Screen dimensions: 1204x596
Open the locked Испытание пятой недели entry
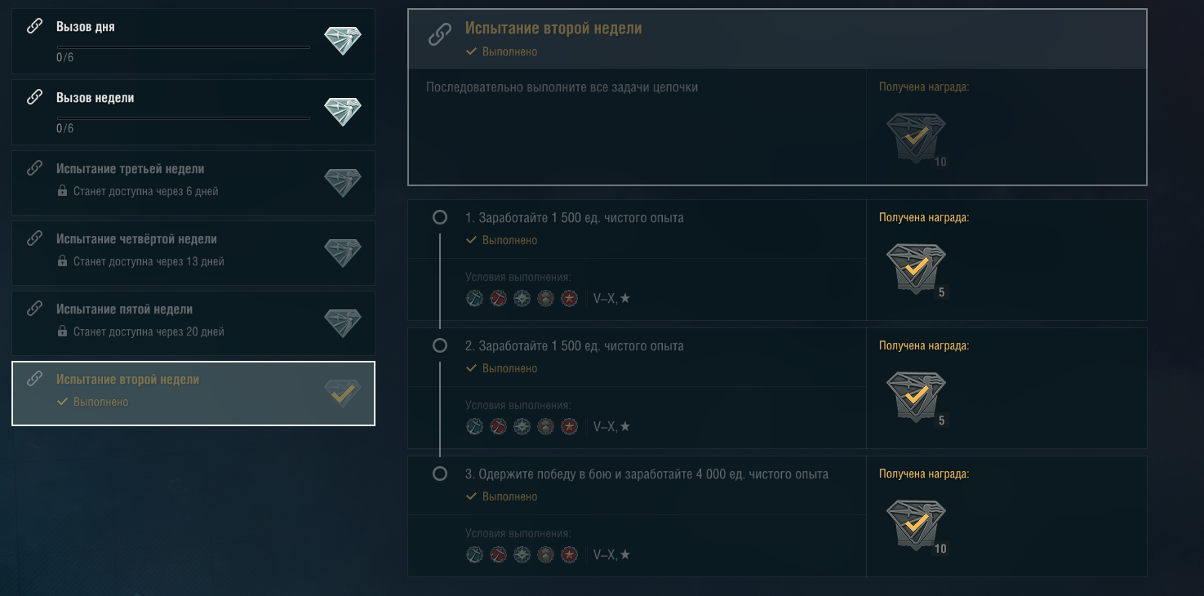click(x=193, y=323)
